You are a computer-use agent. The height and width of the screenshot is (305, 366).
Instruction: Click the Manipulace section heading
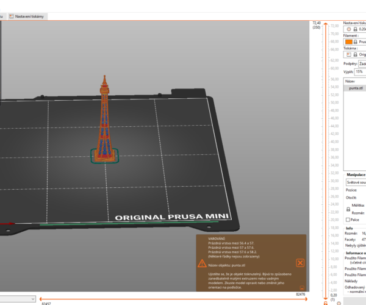[x=356, y=174]
